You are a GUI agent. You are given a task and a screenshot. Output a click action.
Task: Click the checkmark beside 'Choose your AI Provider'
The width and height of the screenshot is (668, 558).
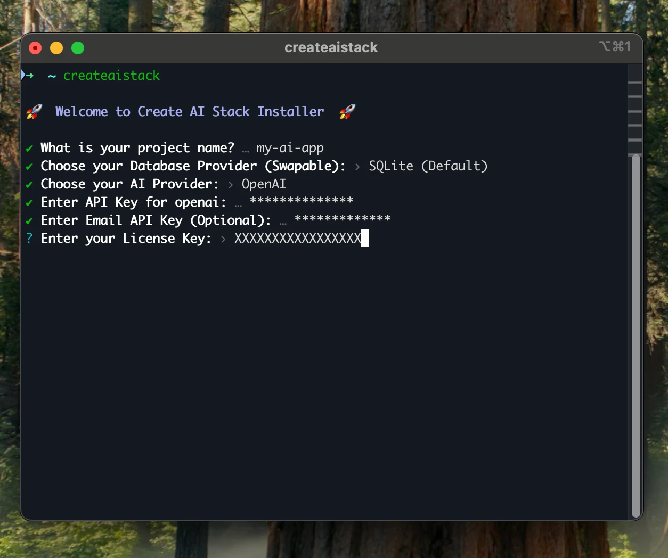pyautogui.click(x=29, y=185)
